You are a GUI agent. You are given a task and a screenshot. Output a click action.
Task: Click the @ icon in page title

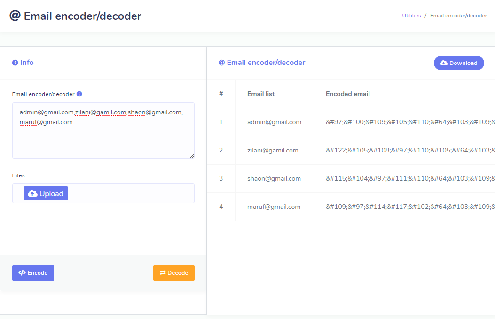coord(15,16)
